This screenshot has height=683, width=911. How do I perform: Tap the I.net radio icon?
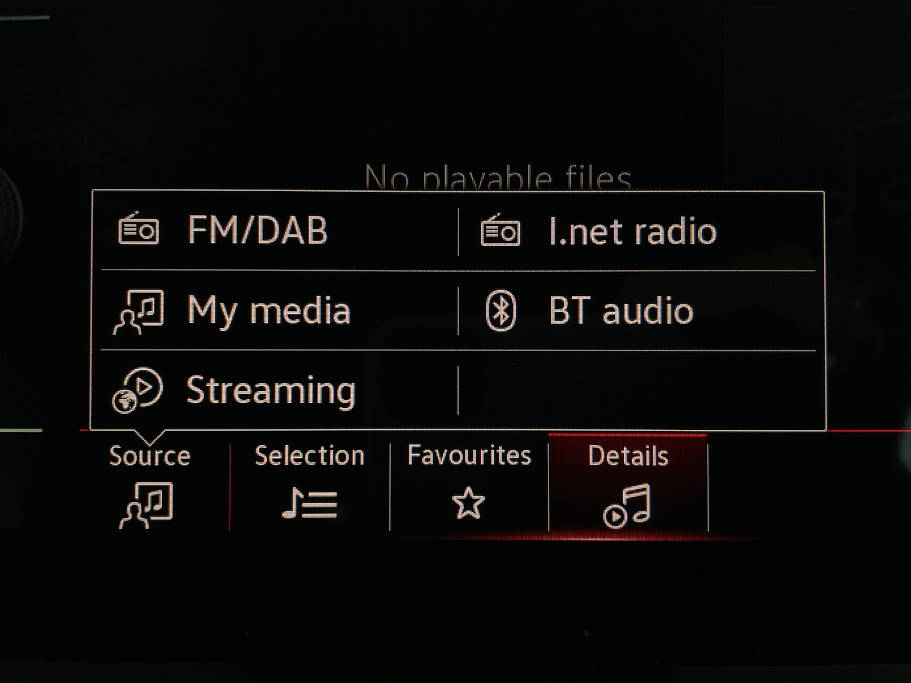click(x=500, y=230)
